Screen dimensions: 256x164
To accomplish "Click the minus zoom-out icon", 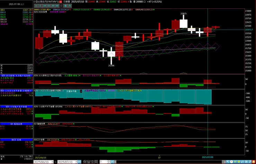I will 235,162.
